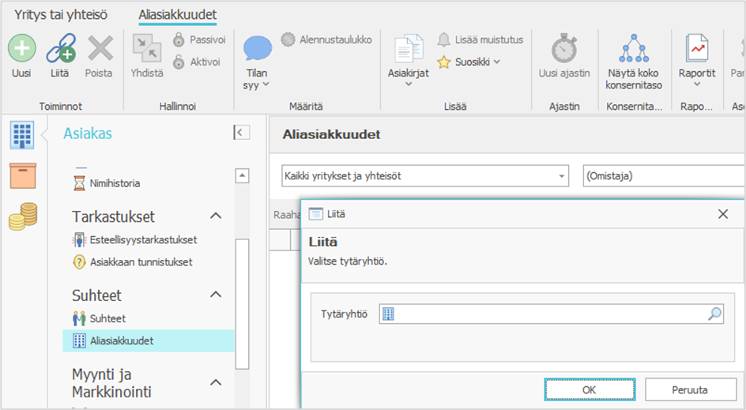This screenshot has width=746, height=410.
Task: Click the green Uusi plus icon
Action: pos(21,49)
